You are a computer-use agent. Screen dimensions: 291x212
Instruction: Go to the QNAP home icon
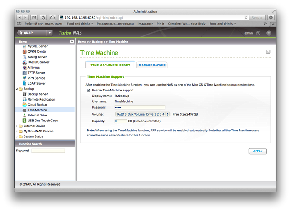[x=21, y=33]
